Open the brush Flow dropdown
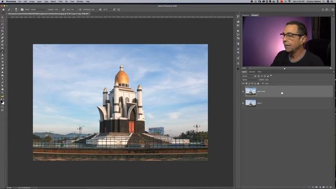The width and height of the screenshot is (336, 189). pyautogui.click(x=73, y=9)
